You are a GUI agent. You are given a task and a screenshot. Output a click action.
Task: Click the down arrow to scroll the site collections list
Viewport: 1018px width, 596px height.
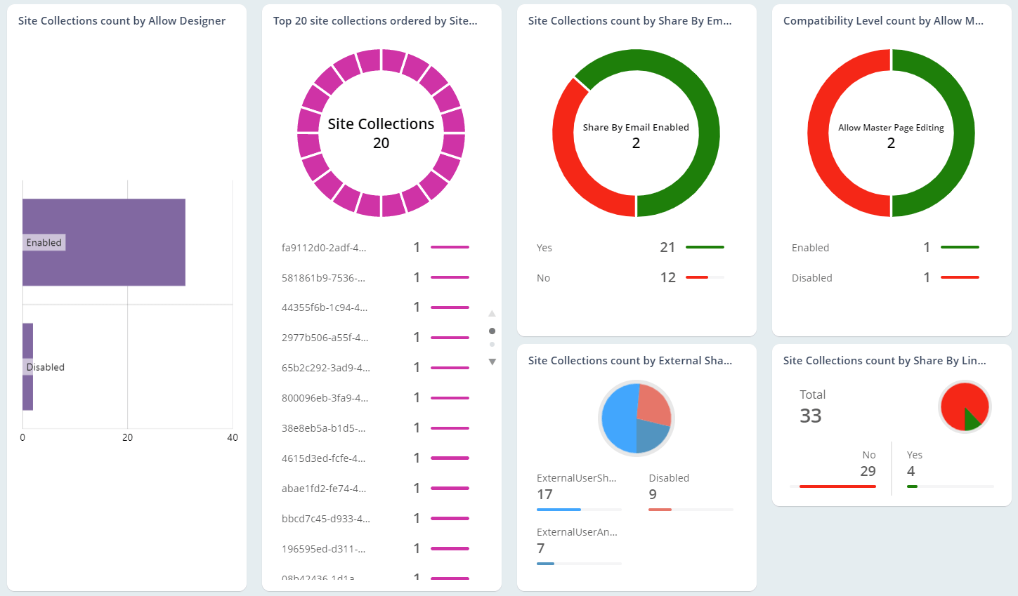click(492, 360)
